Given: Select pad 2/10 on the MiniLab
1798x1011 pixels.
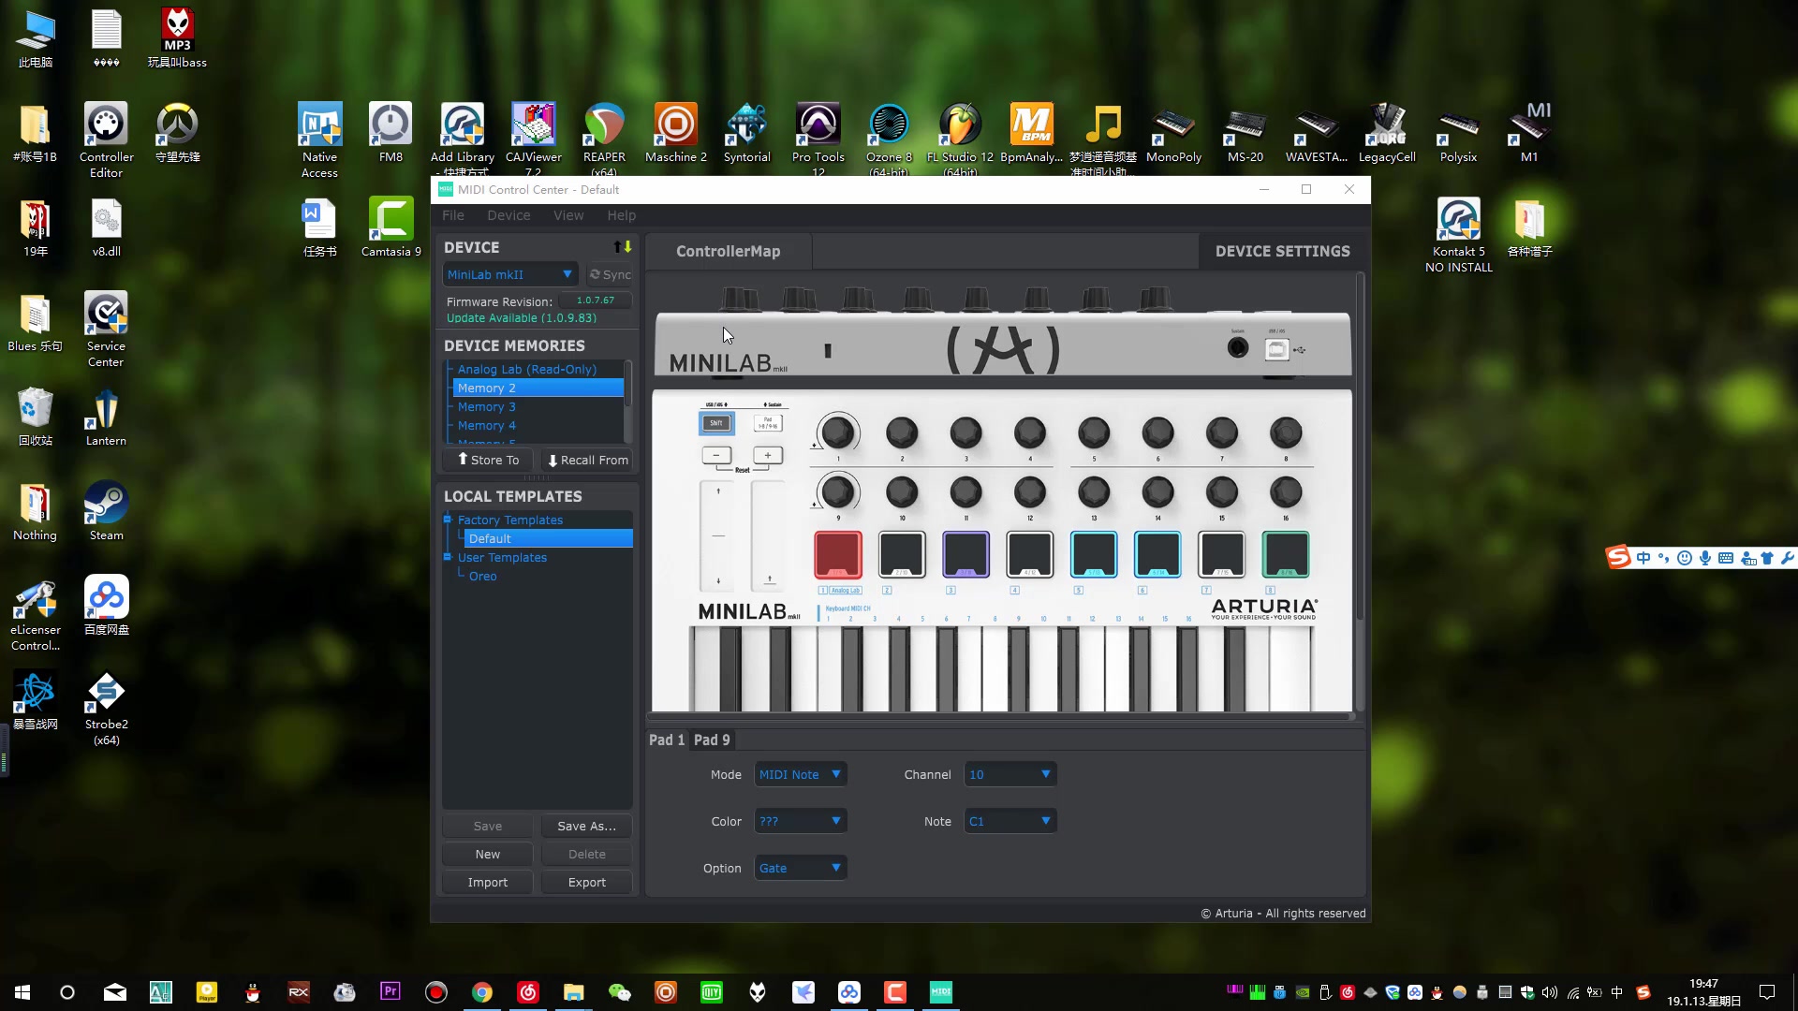Looking at the screenshot, I should click(902, 554).
